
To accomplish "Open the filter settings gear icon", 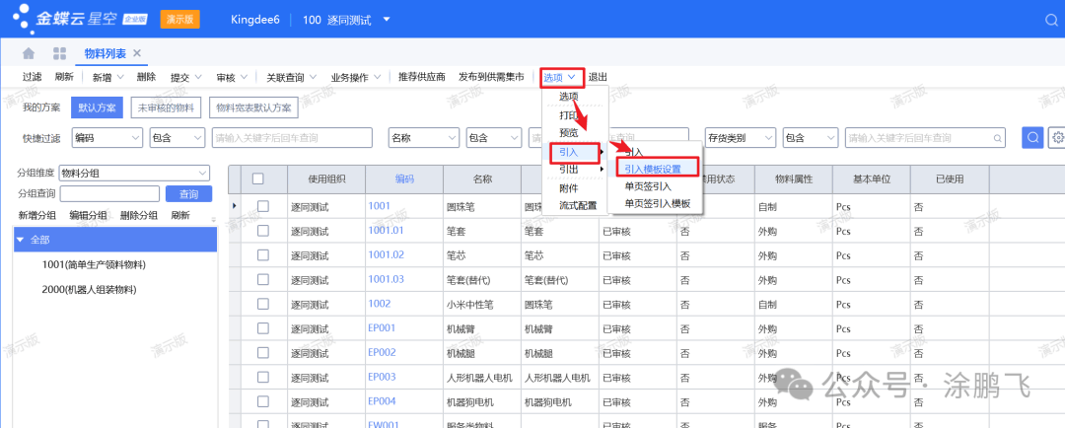I will tap(1057, 138).
